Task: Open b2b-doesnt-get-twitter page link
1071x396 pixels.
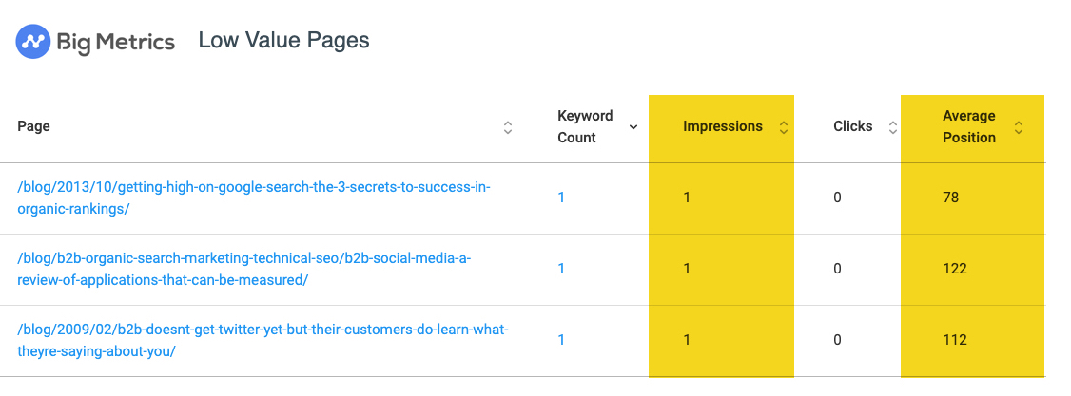Action: (263, 340)
